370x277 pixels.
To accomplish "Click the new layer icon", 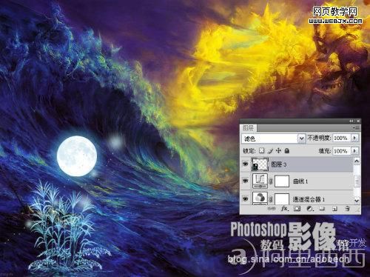I will point(334,209).
